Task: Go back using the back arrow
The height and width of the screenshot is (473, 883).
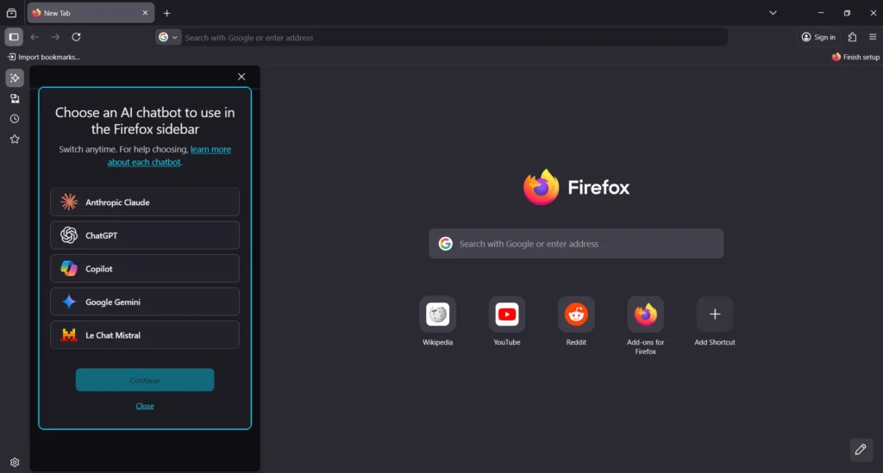Action: coord(34,37)
